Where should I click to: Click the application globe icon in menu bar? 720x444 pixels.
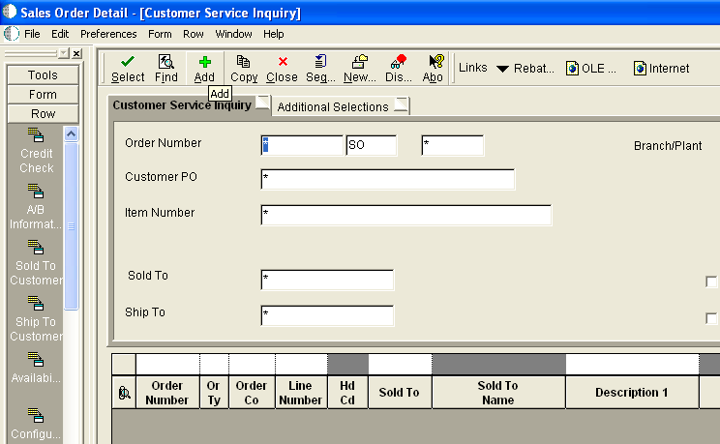point(12,34)
